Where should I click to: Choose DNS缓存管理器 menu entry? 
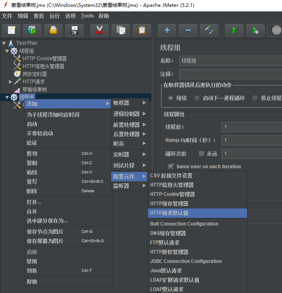pos(197,233)
